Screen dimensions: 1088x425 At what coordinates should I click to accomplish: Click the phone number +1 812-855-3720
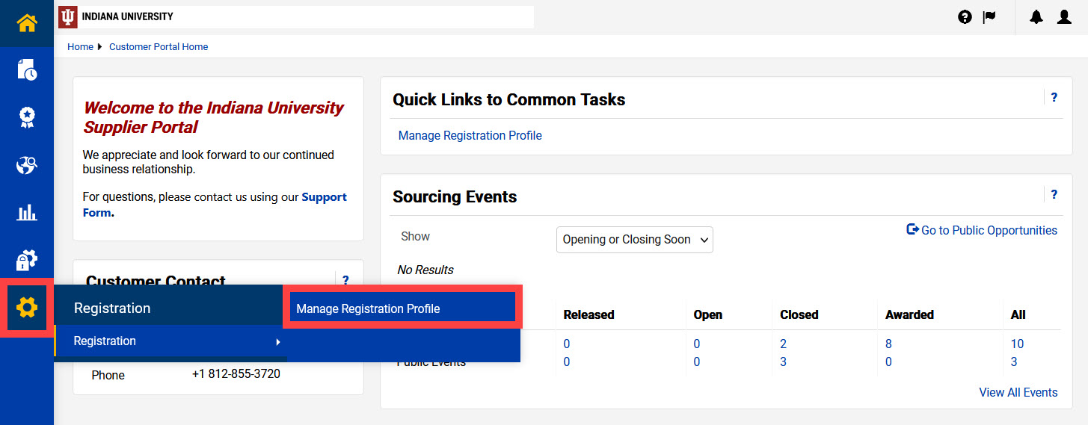tap(236, 373)
